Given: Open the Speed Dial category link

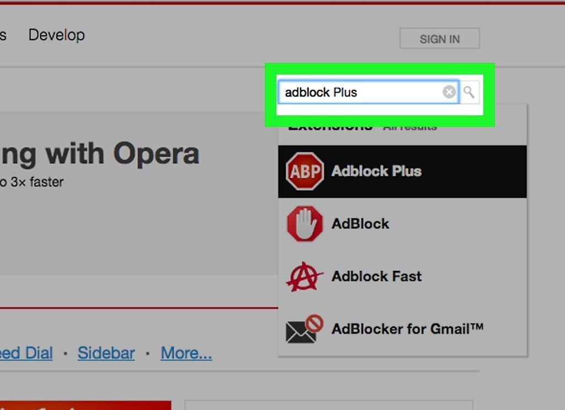Looking at the screenshot, I should tap(26, 353).
